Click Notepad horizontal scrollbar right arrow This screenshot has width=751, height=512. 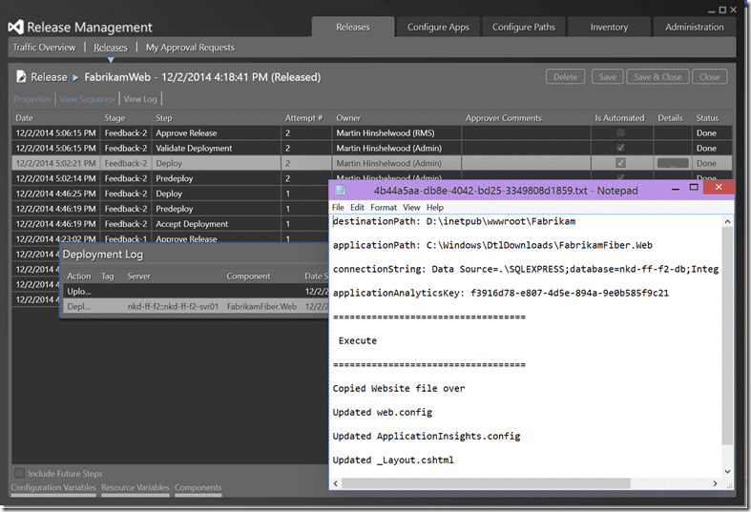coord(715,483)
